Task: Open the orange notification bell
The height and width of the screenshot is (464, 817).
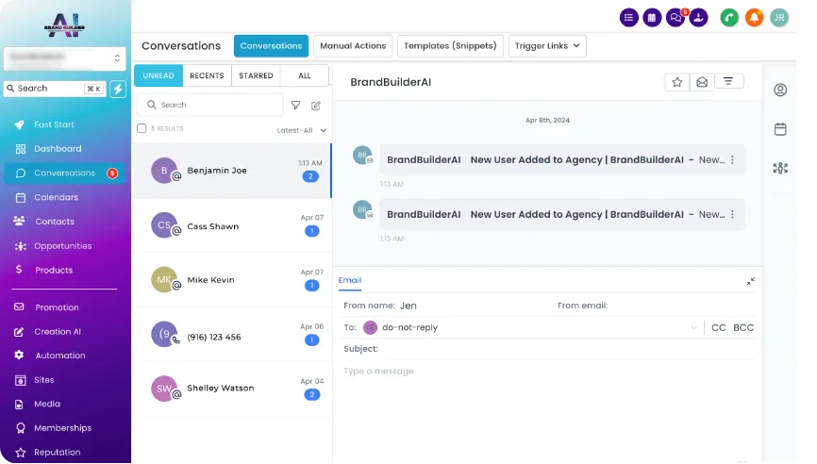Action: pos(754,18)
